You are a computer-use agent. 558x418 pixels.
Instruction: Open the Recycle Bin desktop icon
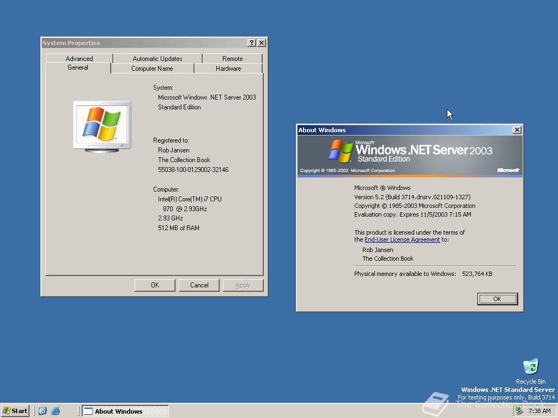tap(531, 371)
